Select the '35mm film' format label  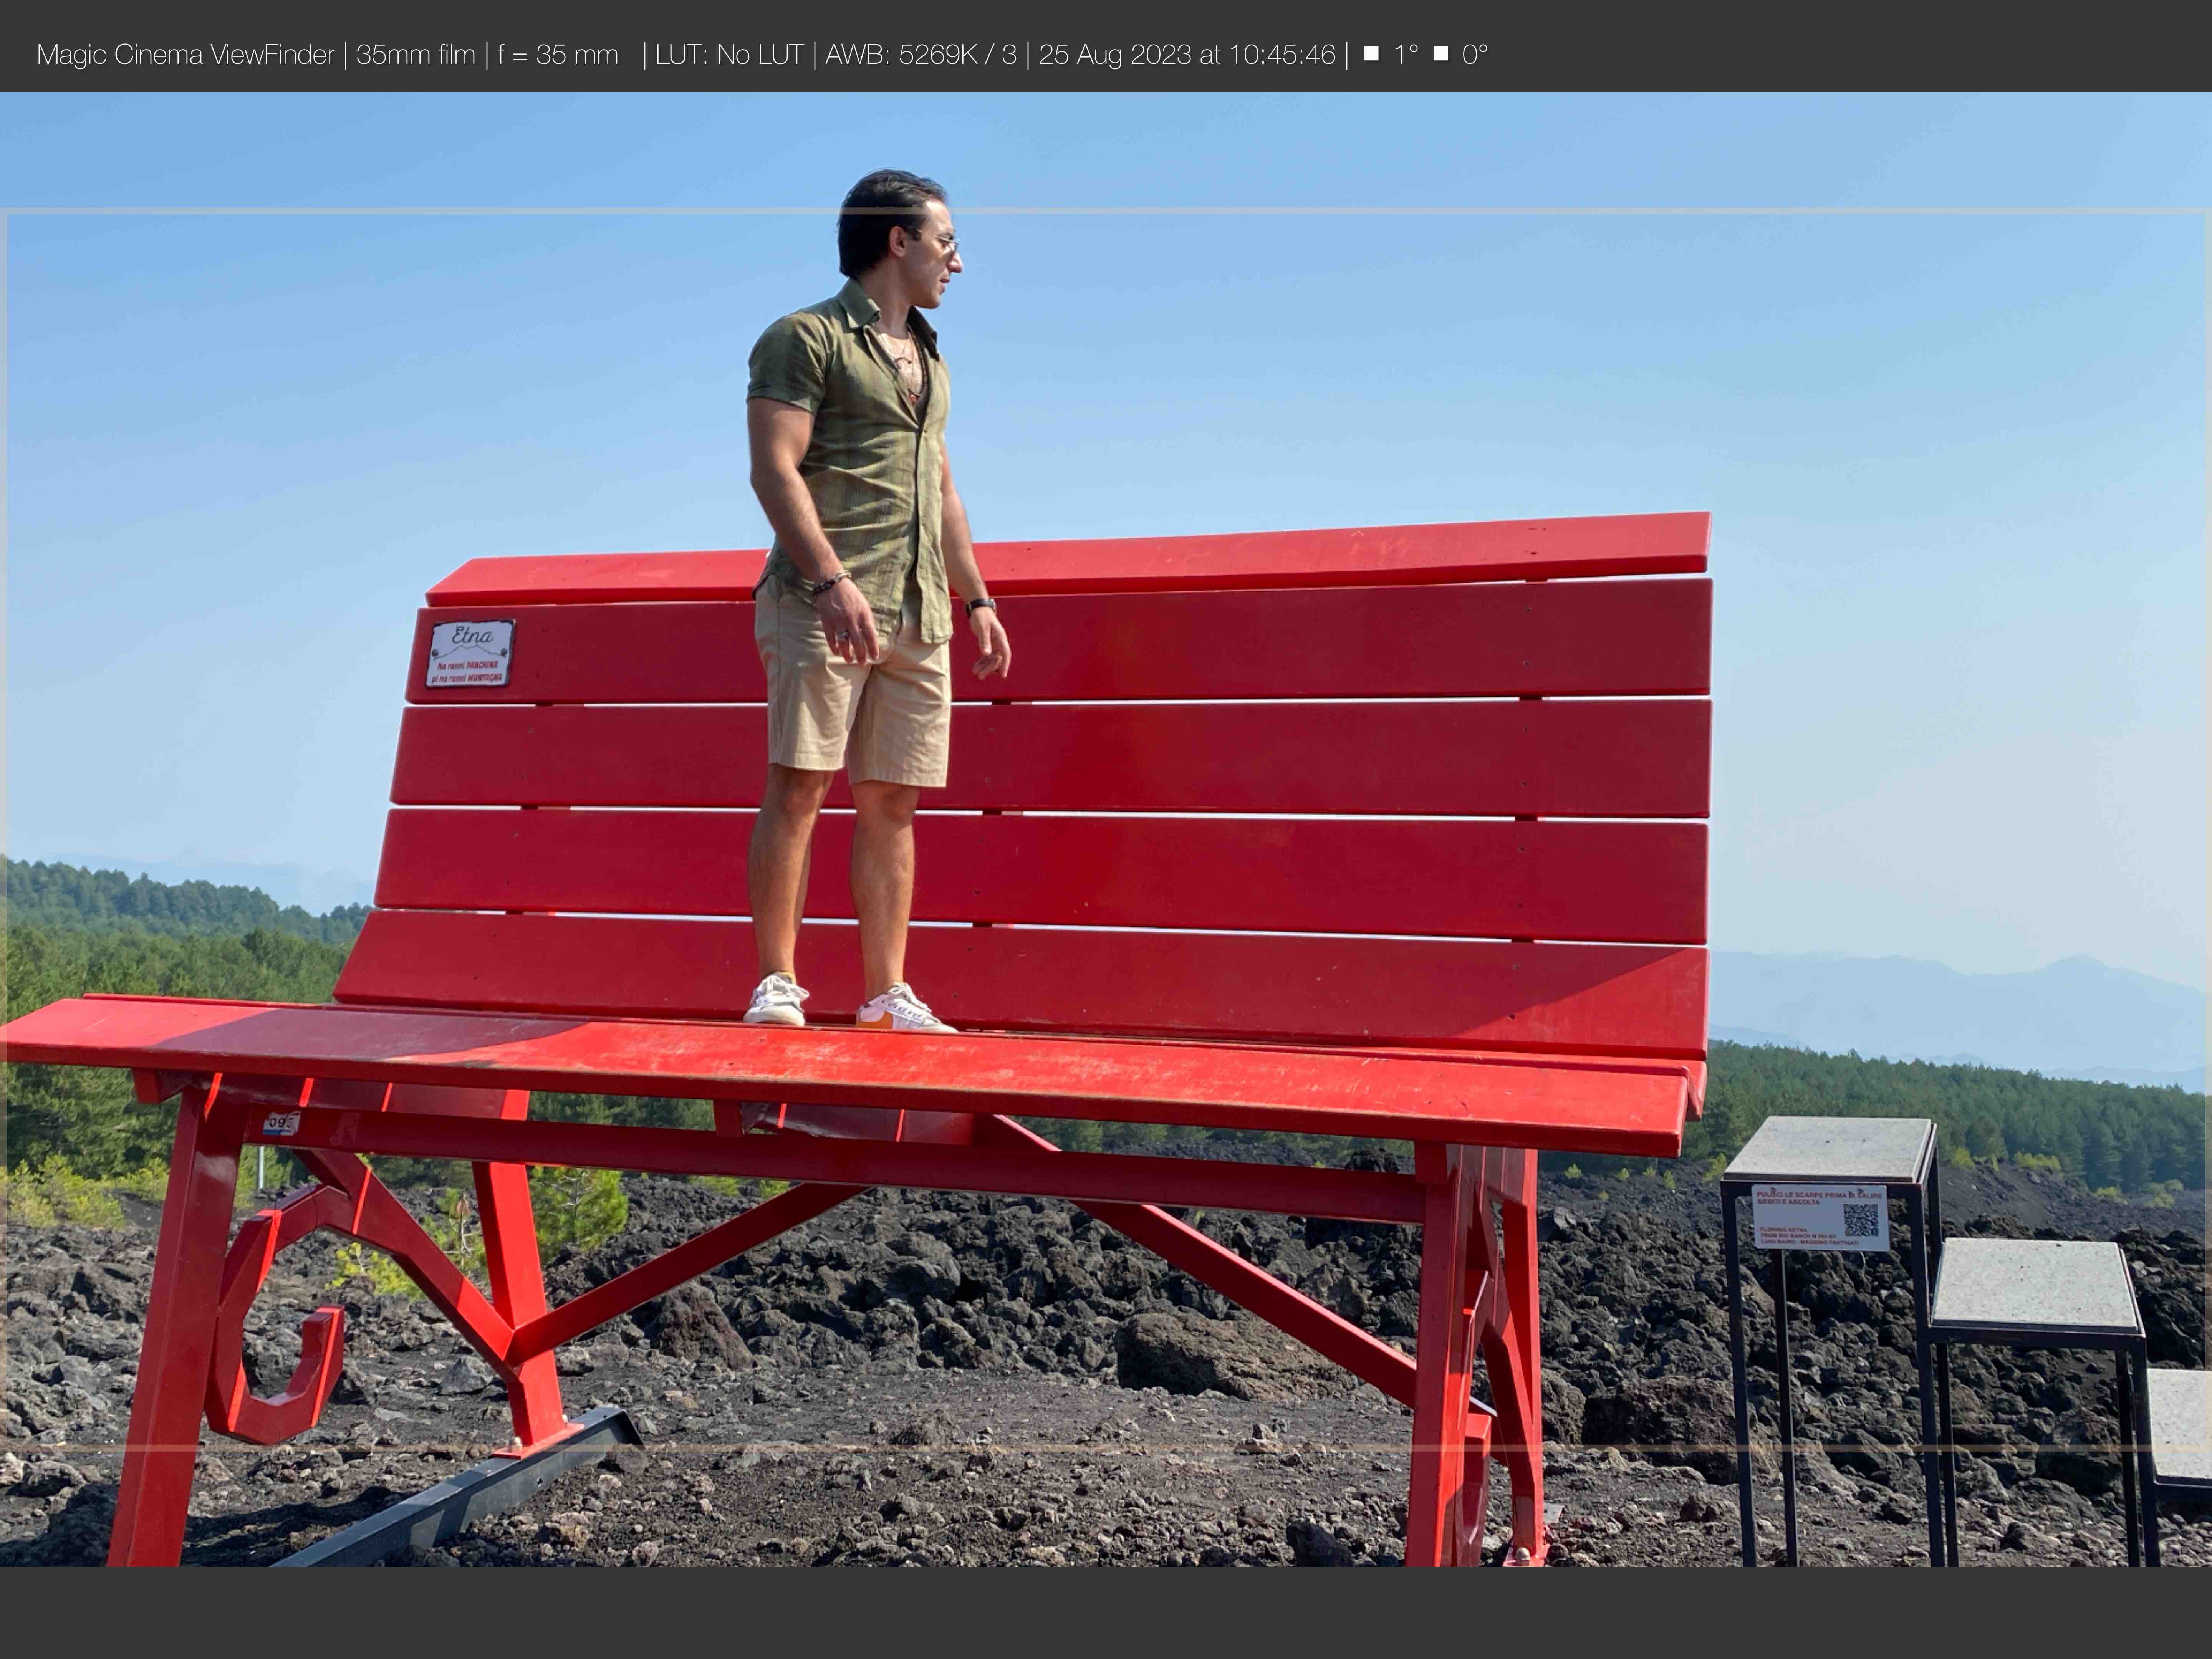click(415, 54)
